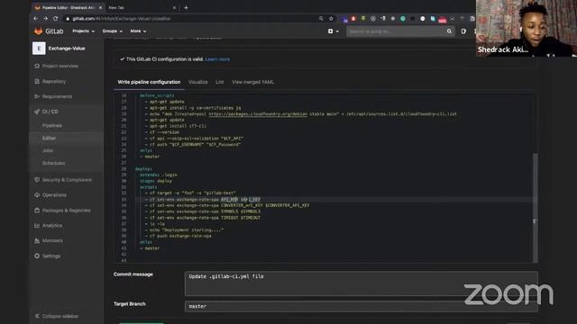Reload the browser page
The image size is (577, 324).
(55, 18)
